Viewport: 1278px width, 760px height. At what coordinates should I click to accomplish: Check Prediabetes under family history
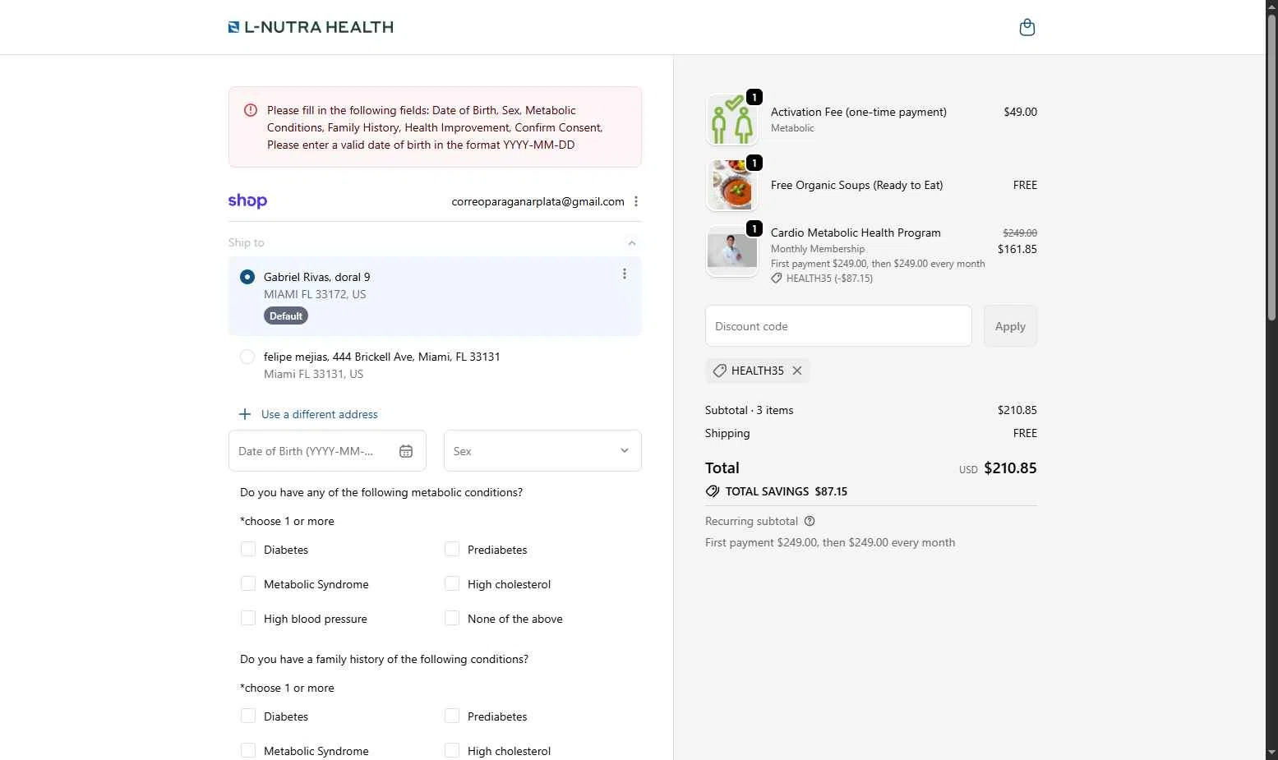click(x=452, y=716)
